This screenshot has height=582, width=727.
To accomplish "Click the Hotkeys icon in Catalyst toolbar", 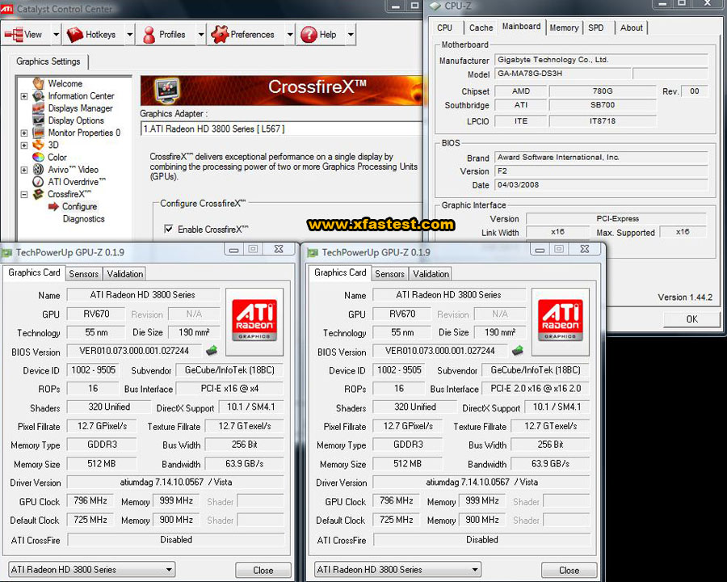I will (x=74, y=35).
